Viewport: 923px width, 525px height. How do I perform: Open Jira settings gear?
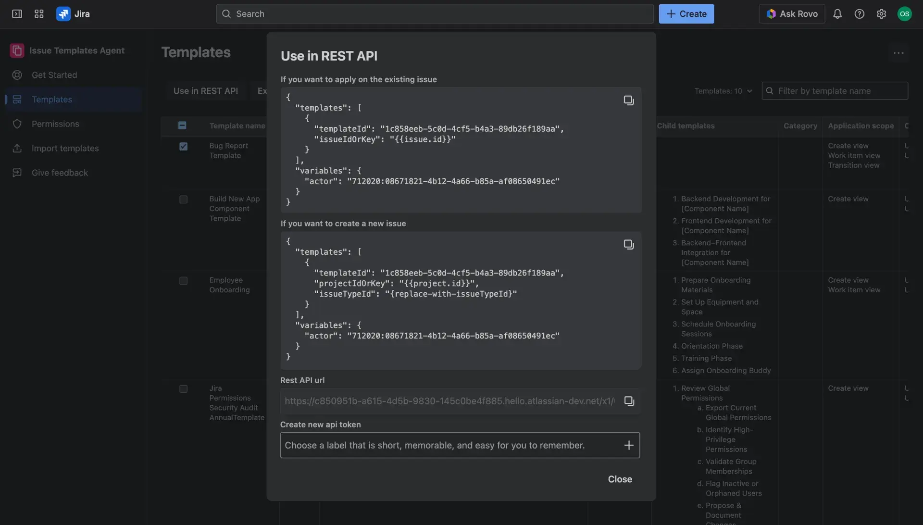point(882,13)
